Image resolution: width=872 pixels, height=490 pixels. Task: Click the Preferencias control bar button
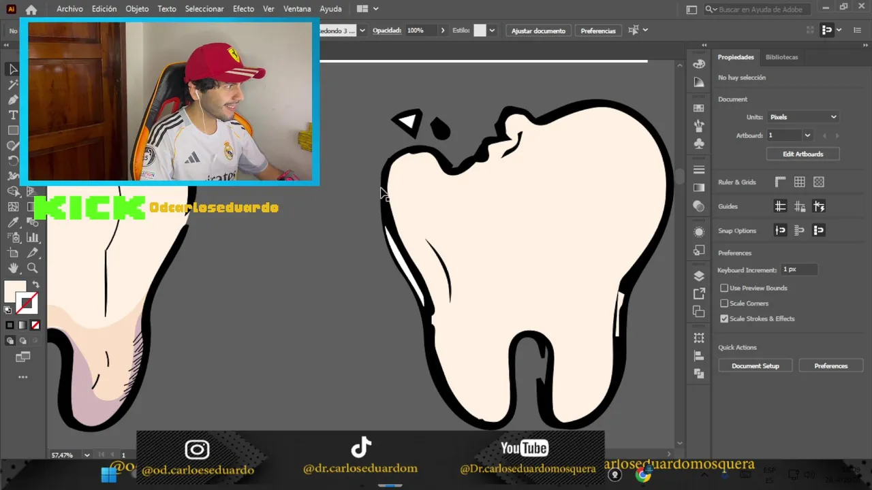597,31
